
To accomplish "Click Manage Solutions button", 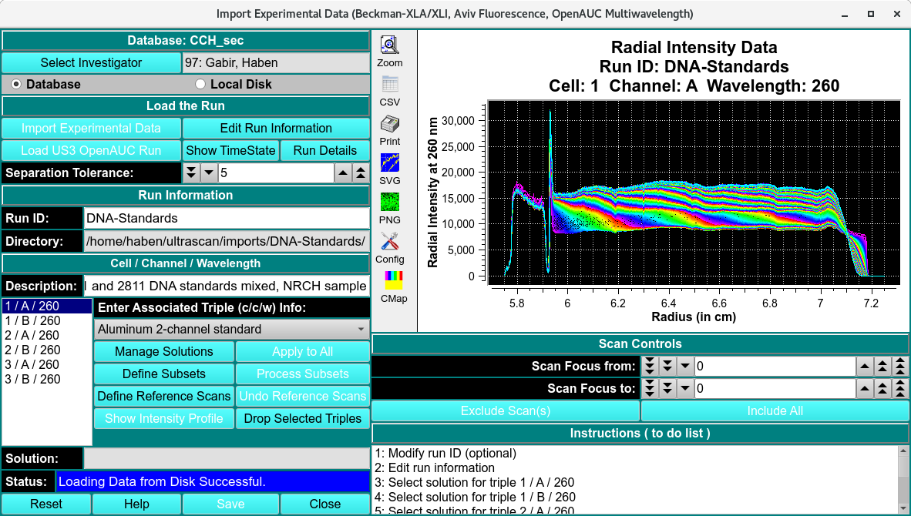I will [x=163, y=351].
